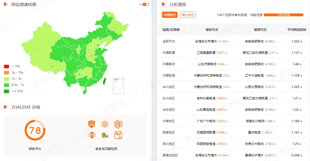Click the globe with arrows firewall icon
This screenshot has width=310, height=161.
[x=91, y=135]
